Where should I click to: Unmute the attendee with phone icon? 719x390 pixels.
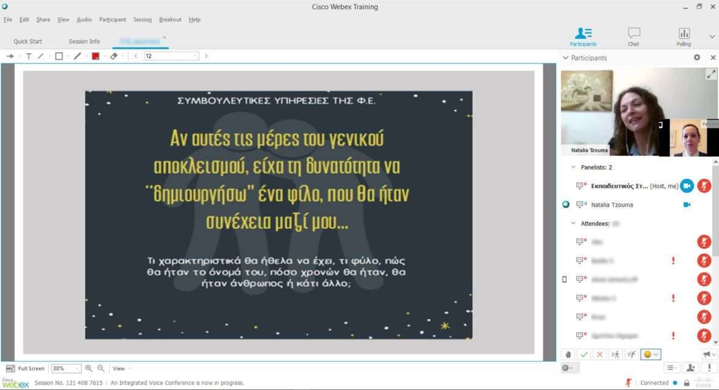704,279
